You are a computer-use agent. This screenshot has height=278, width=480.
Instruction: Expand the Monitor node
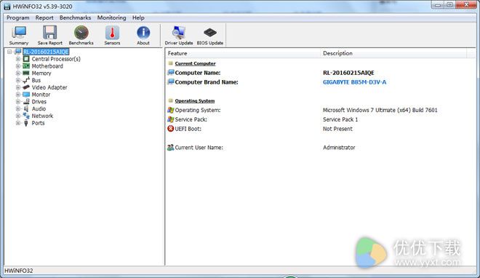click(18, 95)
